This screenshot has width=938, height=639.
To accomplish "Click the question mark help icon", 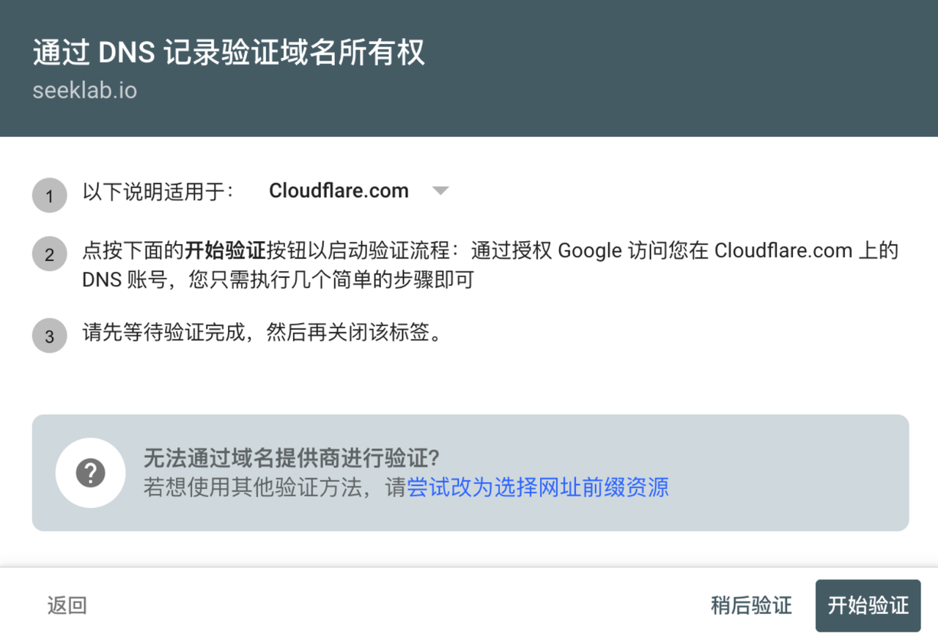I will point(90,473).
